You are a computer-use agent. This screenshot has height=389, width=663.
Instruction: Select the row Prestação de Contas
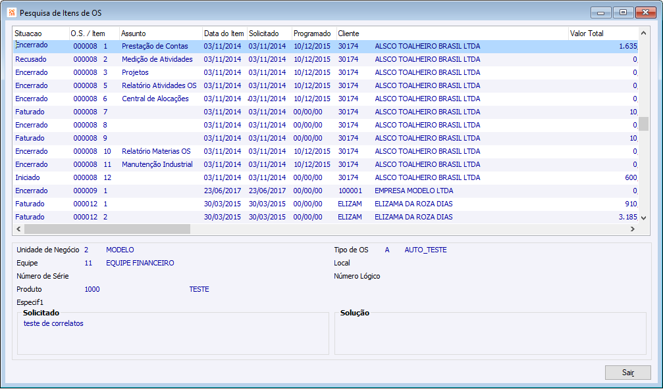[326, 47]
